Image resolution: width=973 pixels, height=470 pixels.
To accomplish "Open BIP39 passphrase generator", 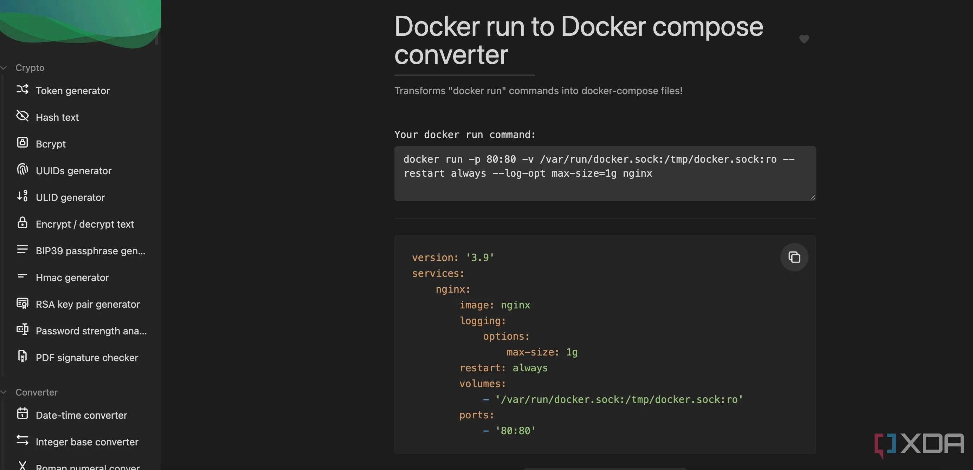I will [x=90, y=251].
